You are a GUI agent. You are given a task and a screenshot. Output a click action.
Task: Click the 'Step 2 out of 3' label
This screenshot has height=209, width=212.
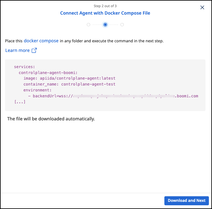(x=105, y=6)
